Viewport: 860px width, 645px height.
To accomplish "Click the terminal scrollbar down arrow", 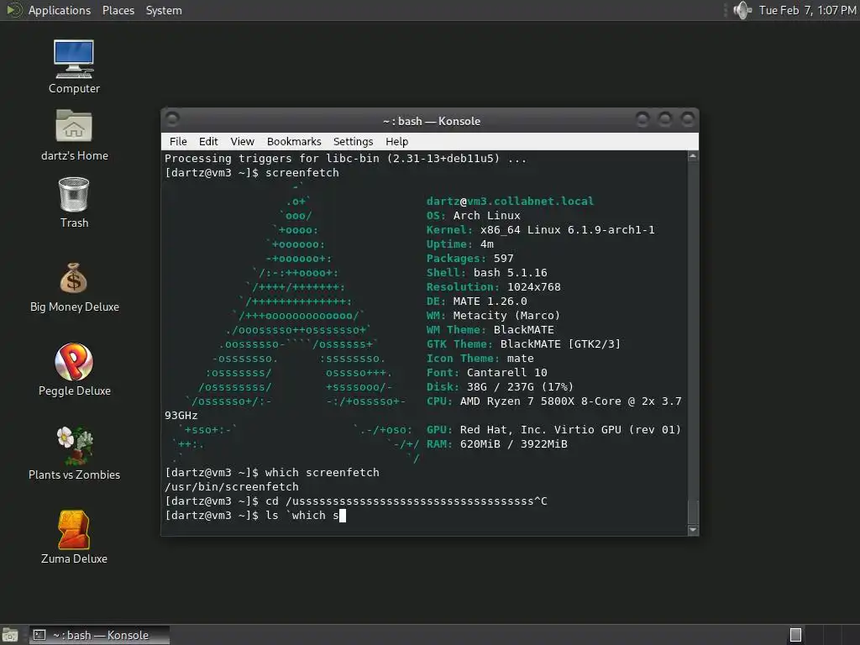I will click(693, 529).
